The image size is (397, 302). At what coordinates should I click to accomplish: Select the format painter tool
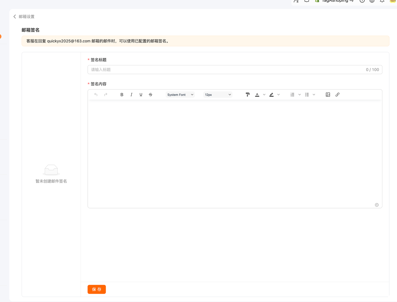tap(248, 95)
